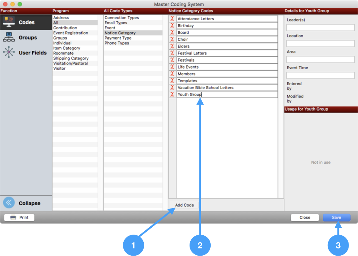Delete the Life Events code
Screen dimensions: 358x256
(x=172, y=67)
